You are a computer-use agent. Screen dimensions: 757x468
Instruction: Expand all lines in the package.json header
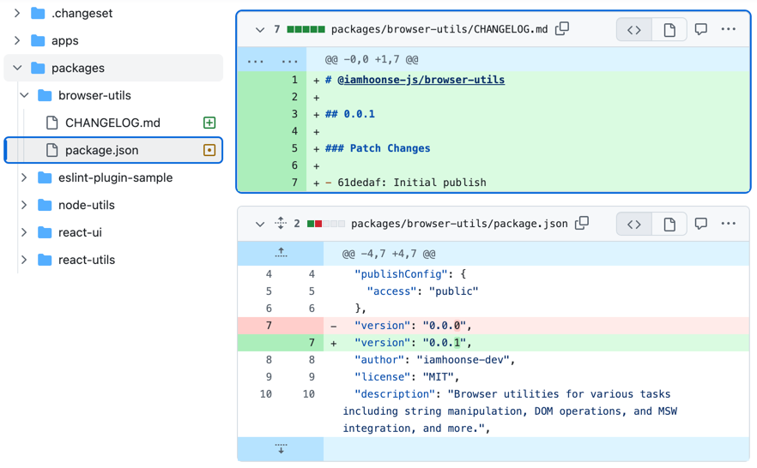coord(281,223)
